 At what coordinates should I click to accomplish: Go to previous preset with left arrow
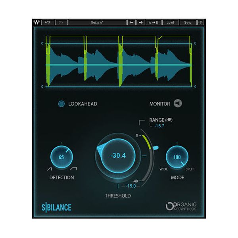[132, 23]
